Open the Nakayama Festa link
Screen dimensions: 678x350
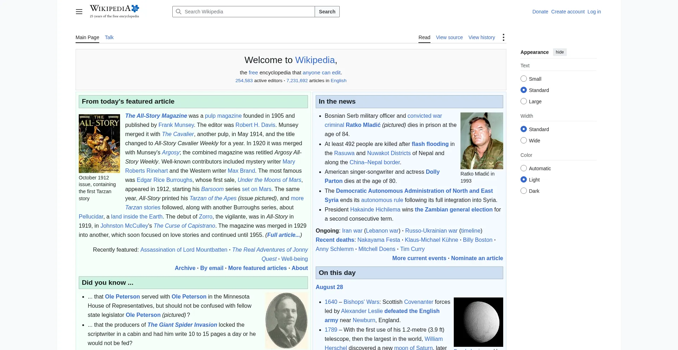[379, 240]
